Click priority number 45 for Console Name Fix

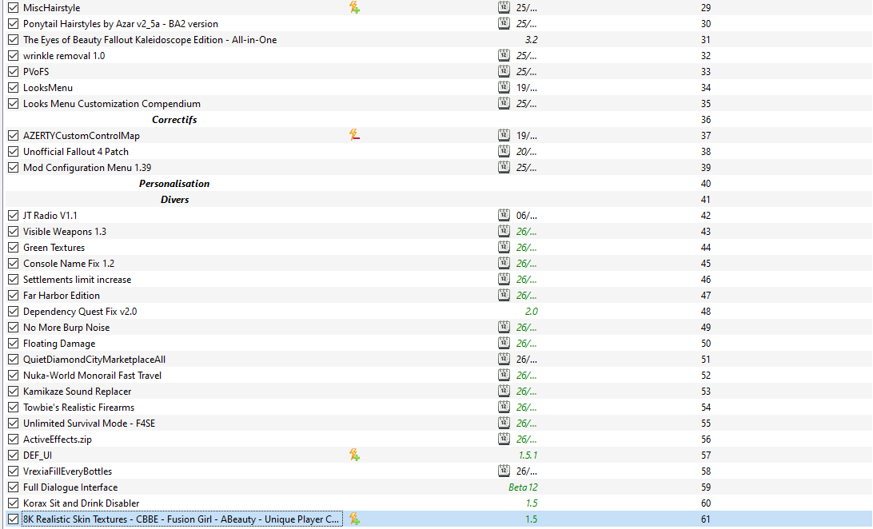click(705, 264)
